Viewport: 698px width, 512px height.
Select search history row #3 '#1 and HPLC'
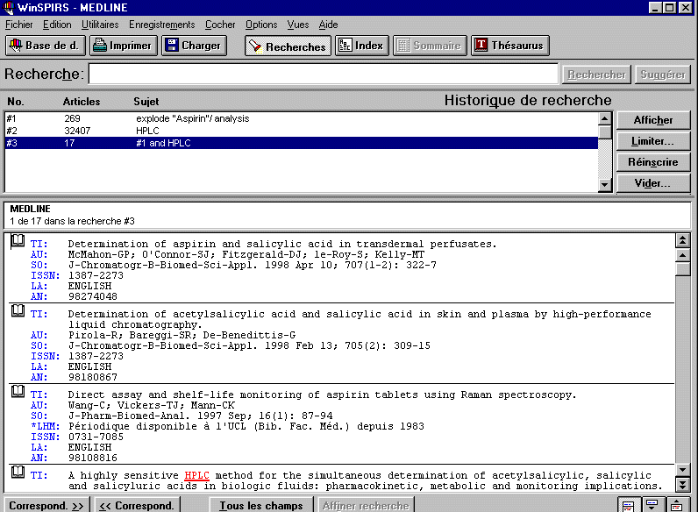click(302, 143)
